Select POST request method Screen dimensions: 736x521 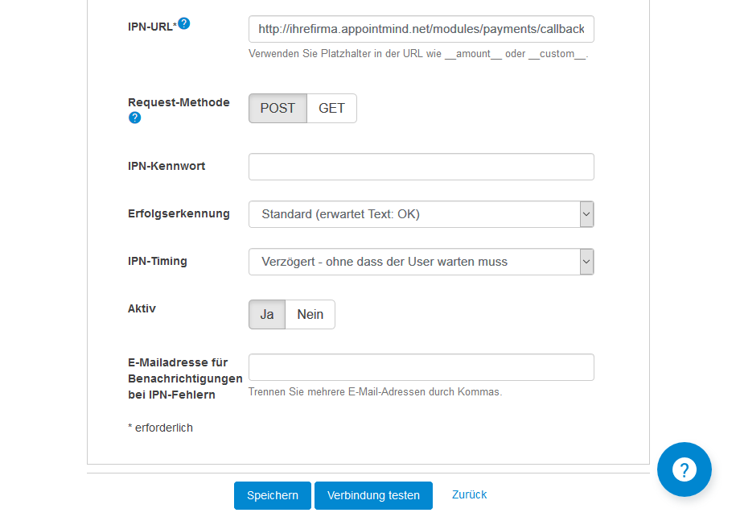pyautogui.click(x=278, y=109)
